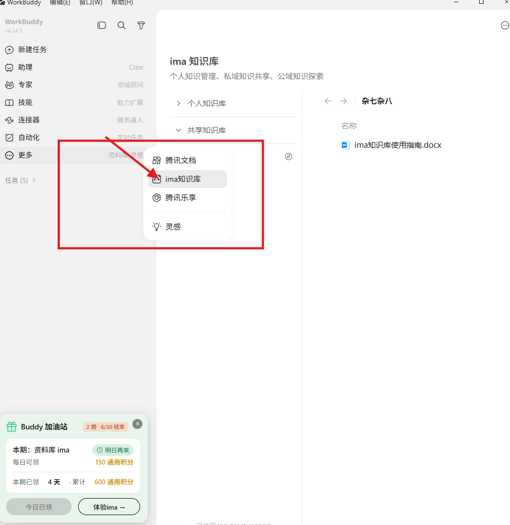Screen dimensions: 510x525
Task: Open the 帮助(H) menu
Action: (122, 2)
